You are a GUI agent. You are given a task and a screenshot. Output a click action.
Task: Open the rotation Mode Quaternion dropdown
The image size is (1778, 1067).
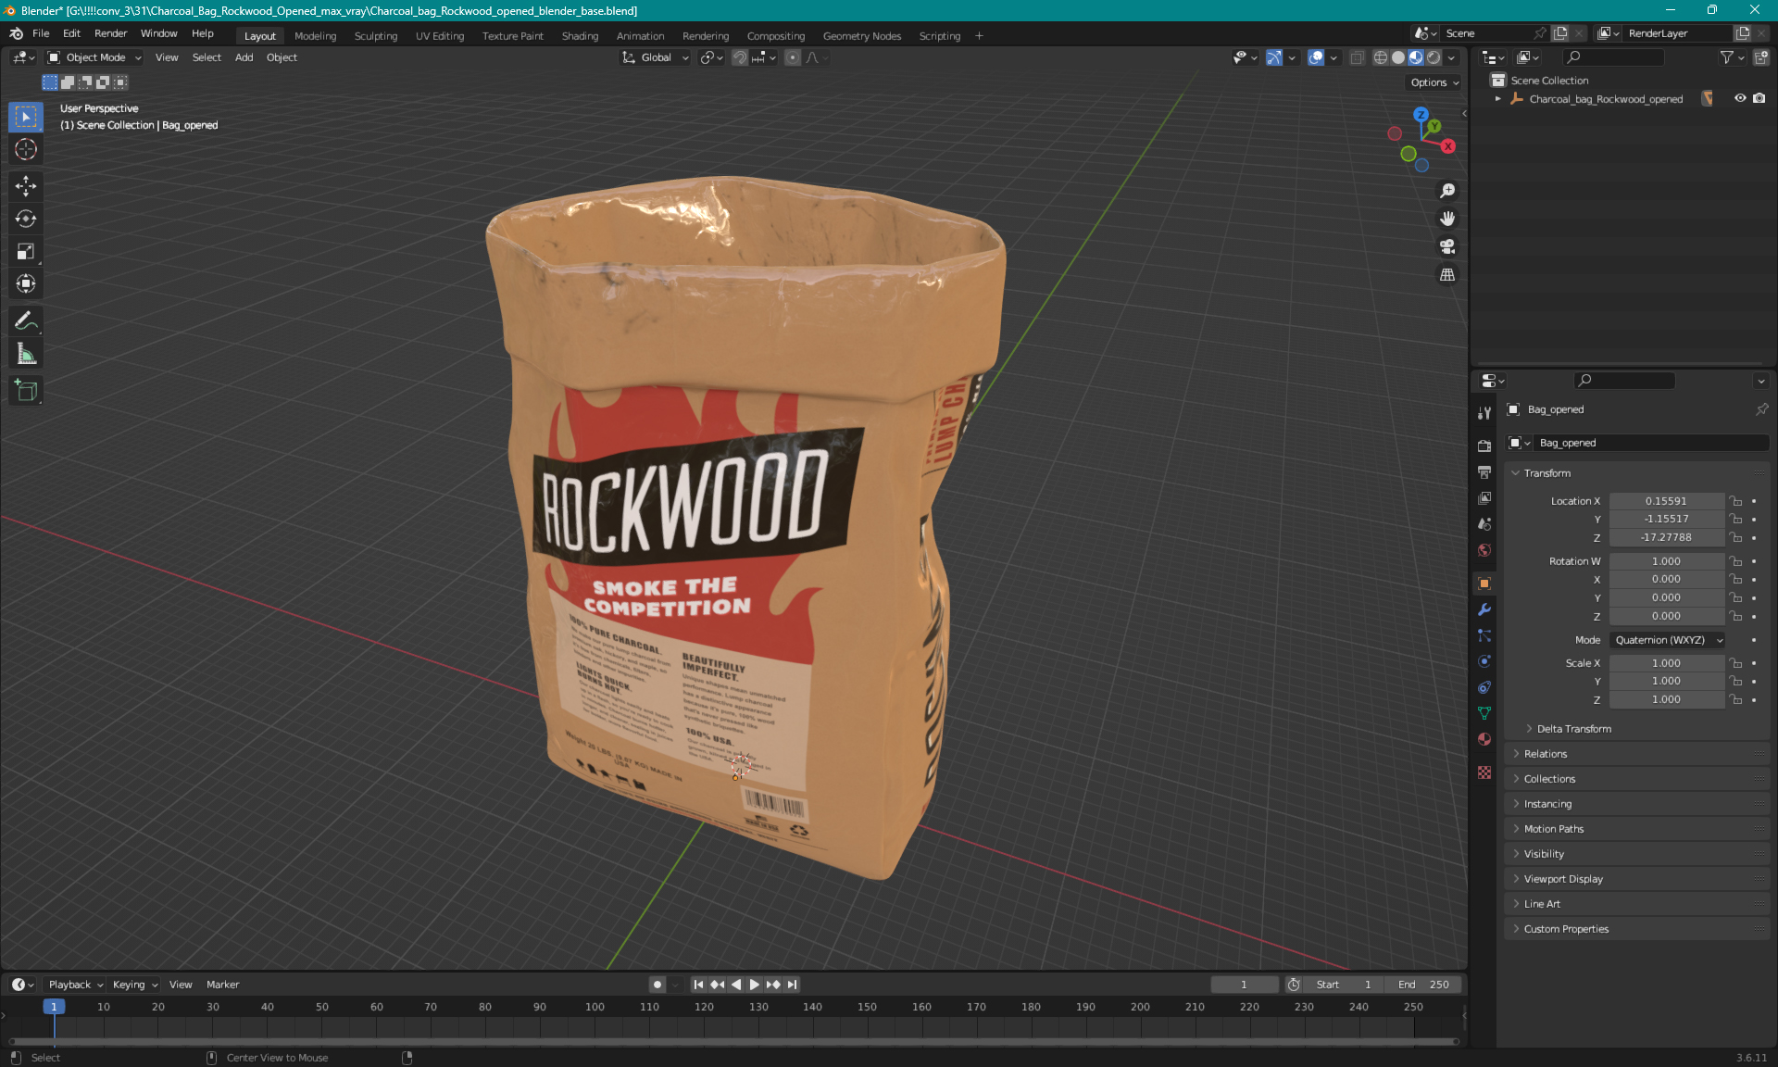1668,640
